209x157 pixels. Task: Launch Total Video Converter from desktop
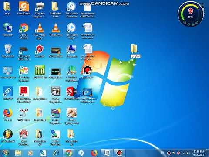tap(71, 10)
